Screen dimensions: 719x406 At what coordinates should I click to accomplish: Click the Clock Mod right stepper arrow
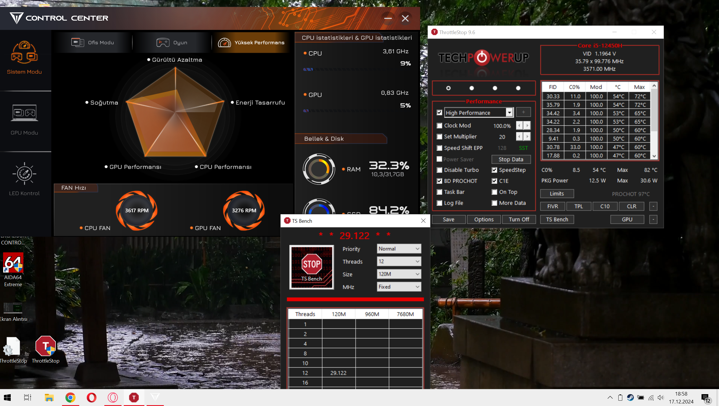point(527,125)
